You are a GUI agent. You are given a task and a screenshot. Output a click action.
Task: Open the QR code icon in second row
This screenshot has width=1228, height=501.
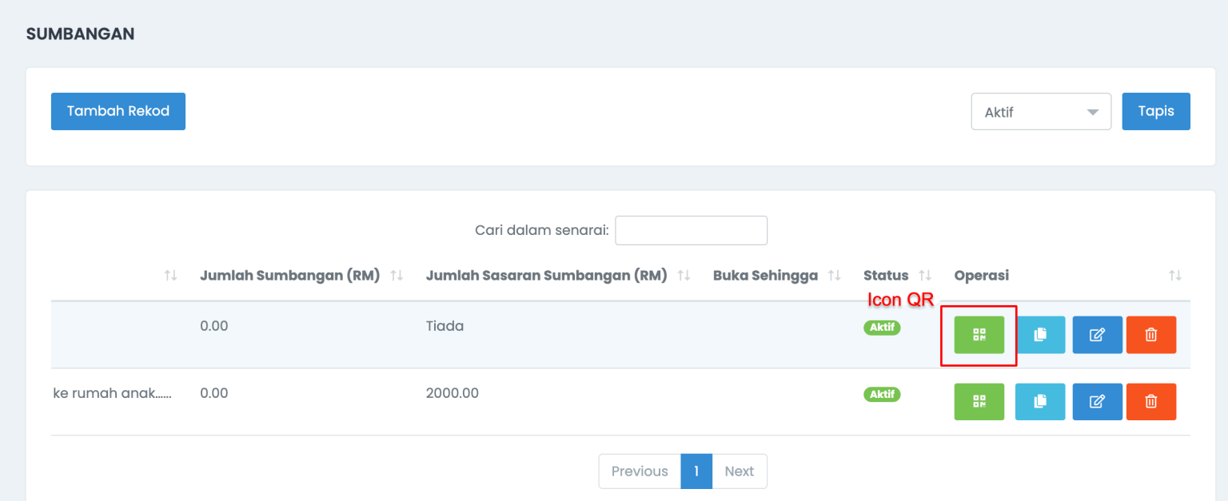pyautogui.click(x=979, y=401)
